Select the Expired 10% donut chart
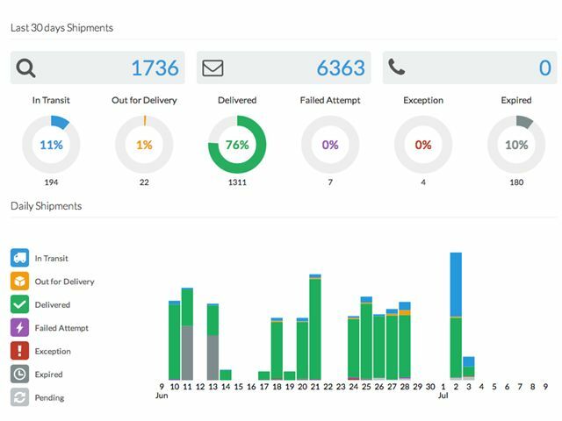Viewport: 562px width, 421px height. [x=516, y=145]
